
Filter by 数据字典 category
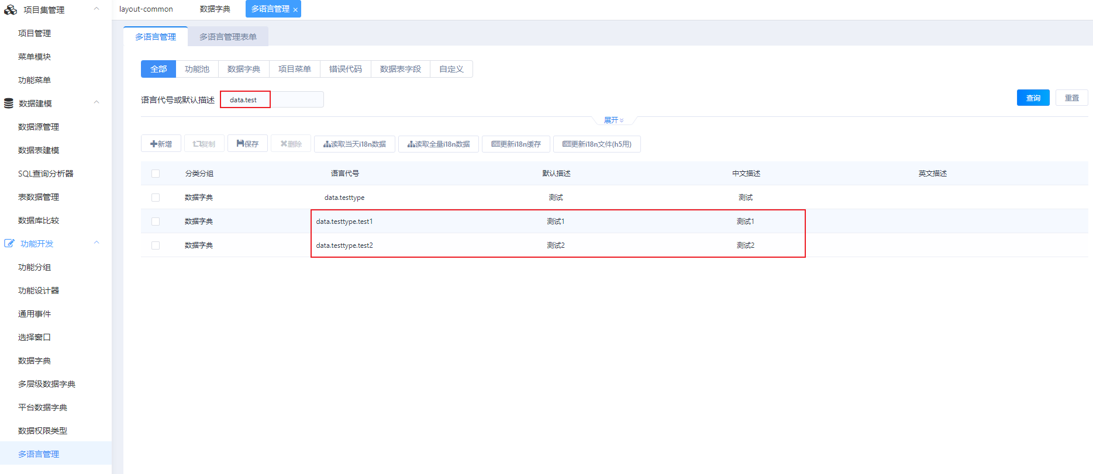pos(244,69)
